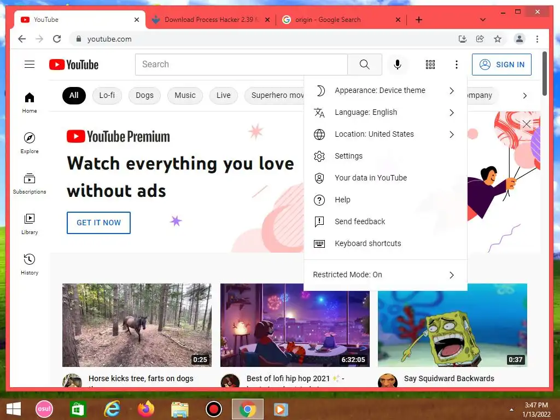560x420 pixels.
Task: Share this page icon in address bar
Action: tap(480, 39)
